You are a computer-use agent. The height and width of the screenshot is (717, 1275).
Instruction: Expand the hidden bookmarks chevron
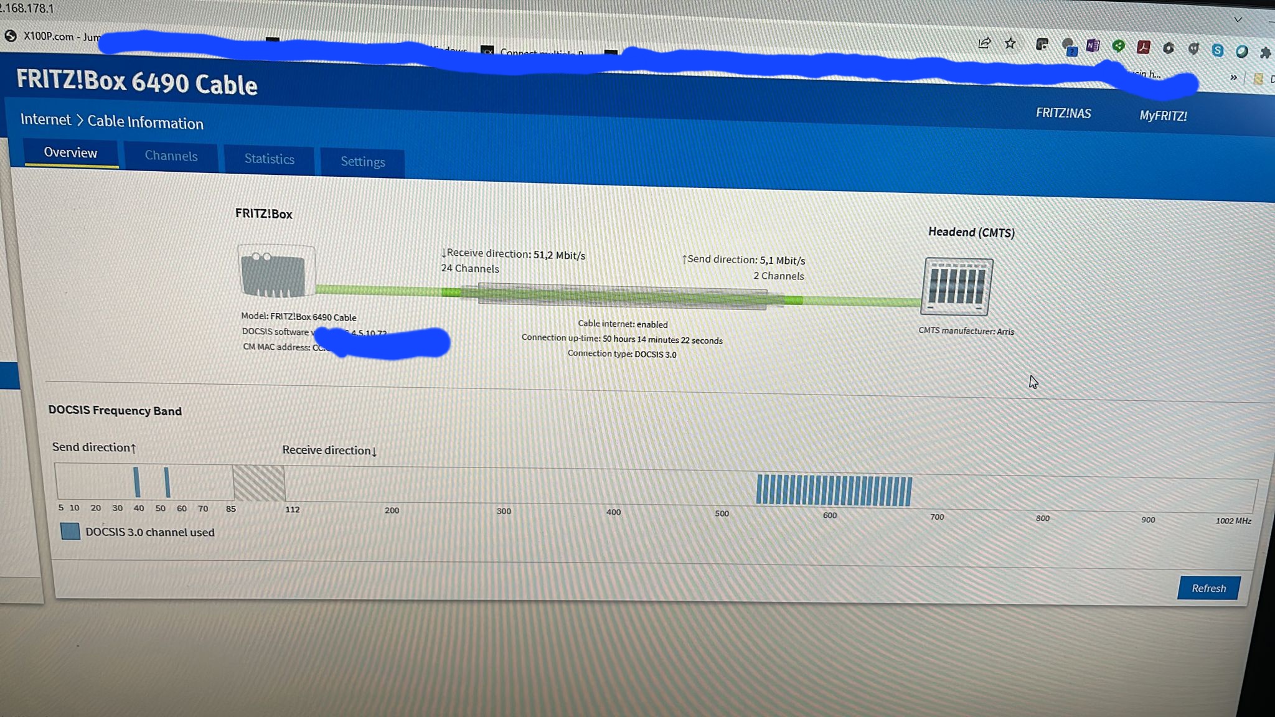pos(1233,77)
